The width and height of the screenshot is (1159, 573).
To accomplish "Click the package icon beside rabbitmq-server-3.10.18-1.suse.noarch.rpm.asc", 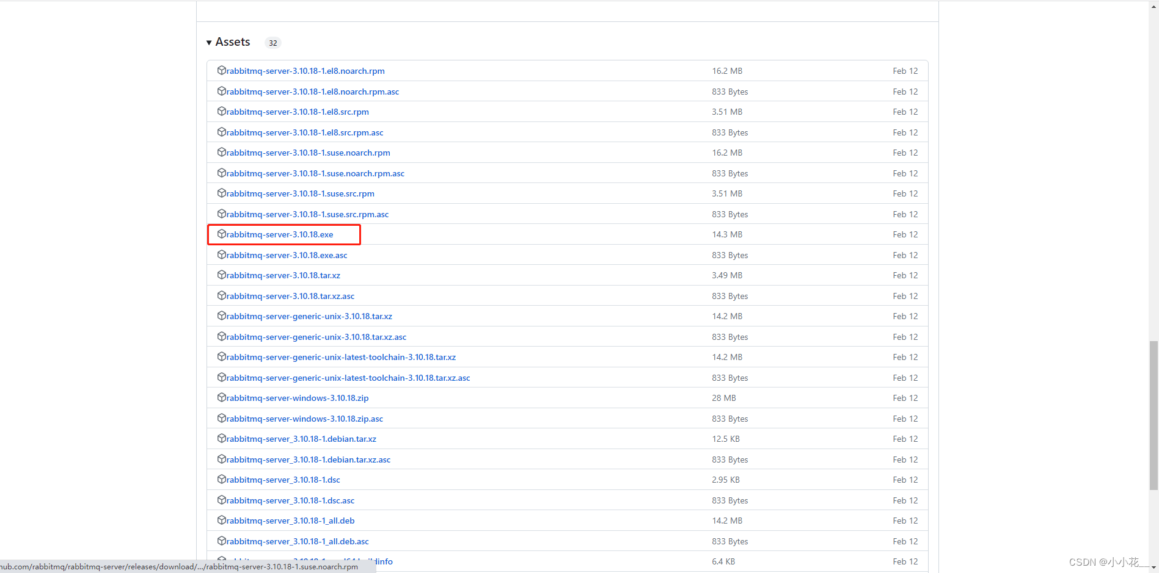I will click(x=222, y=173).
